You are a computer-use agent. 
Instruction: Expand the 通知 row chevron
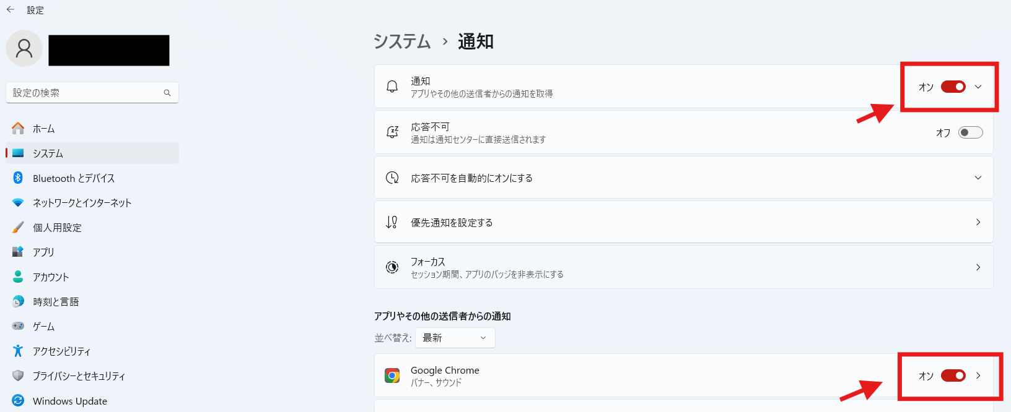(978, 87)
